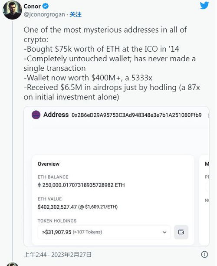
Task: Open the >$31,907.95 token holdings selector
Action: pos(104,232)
